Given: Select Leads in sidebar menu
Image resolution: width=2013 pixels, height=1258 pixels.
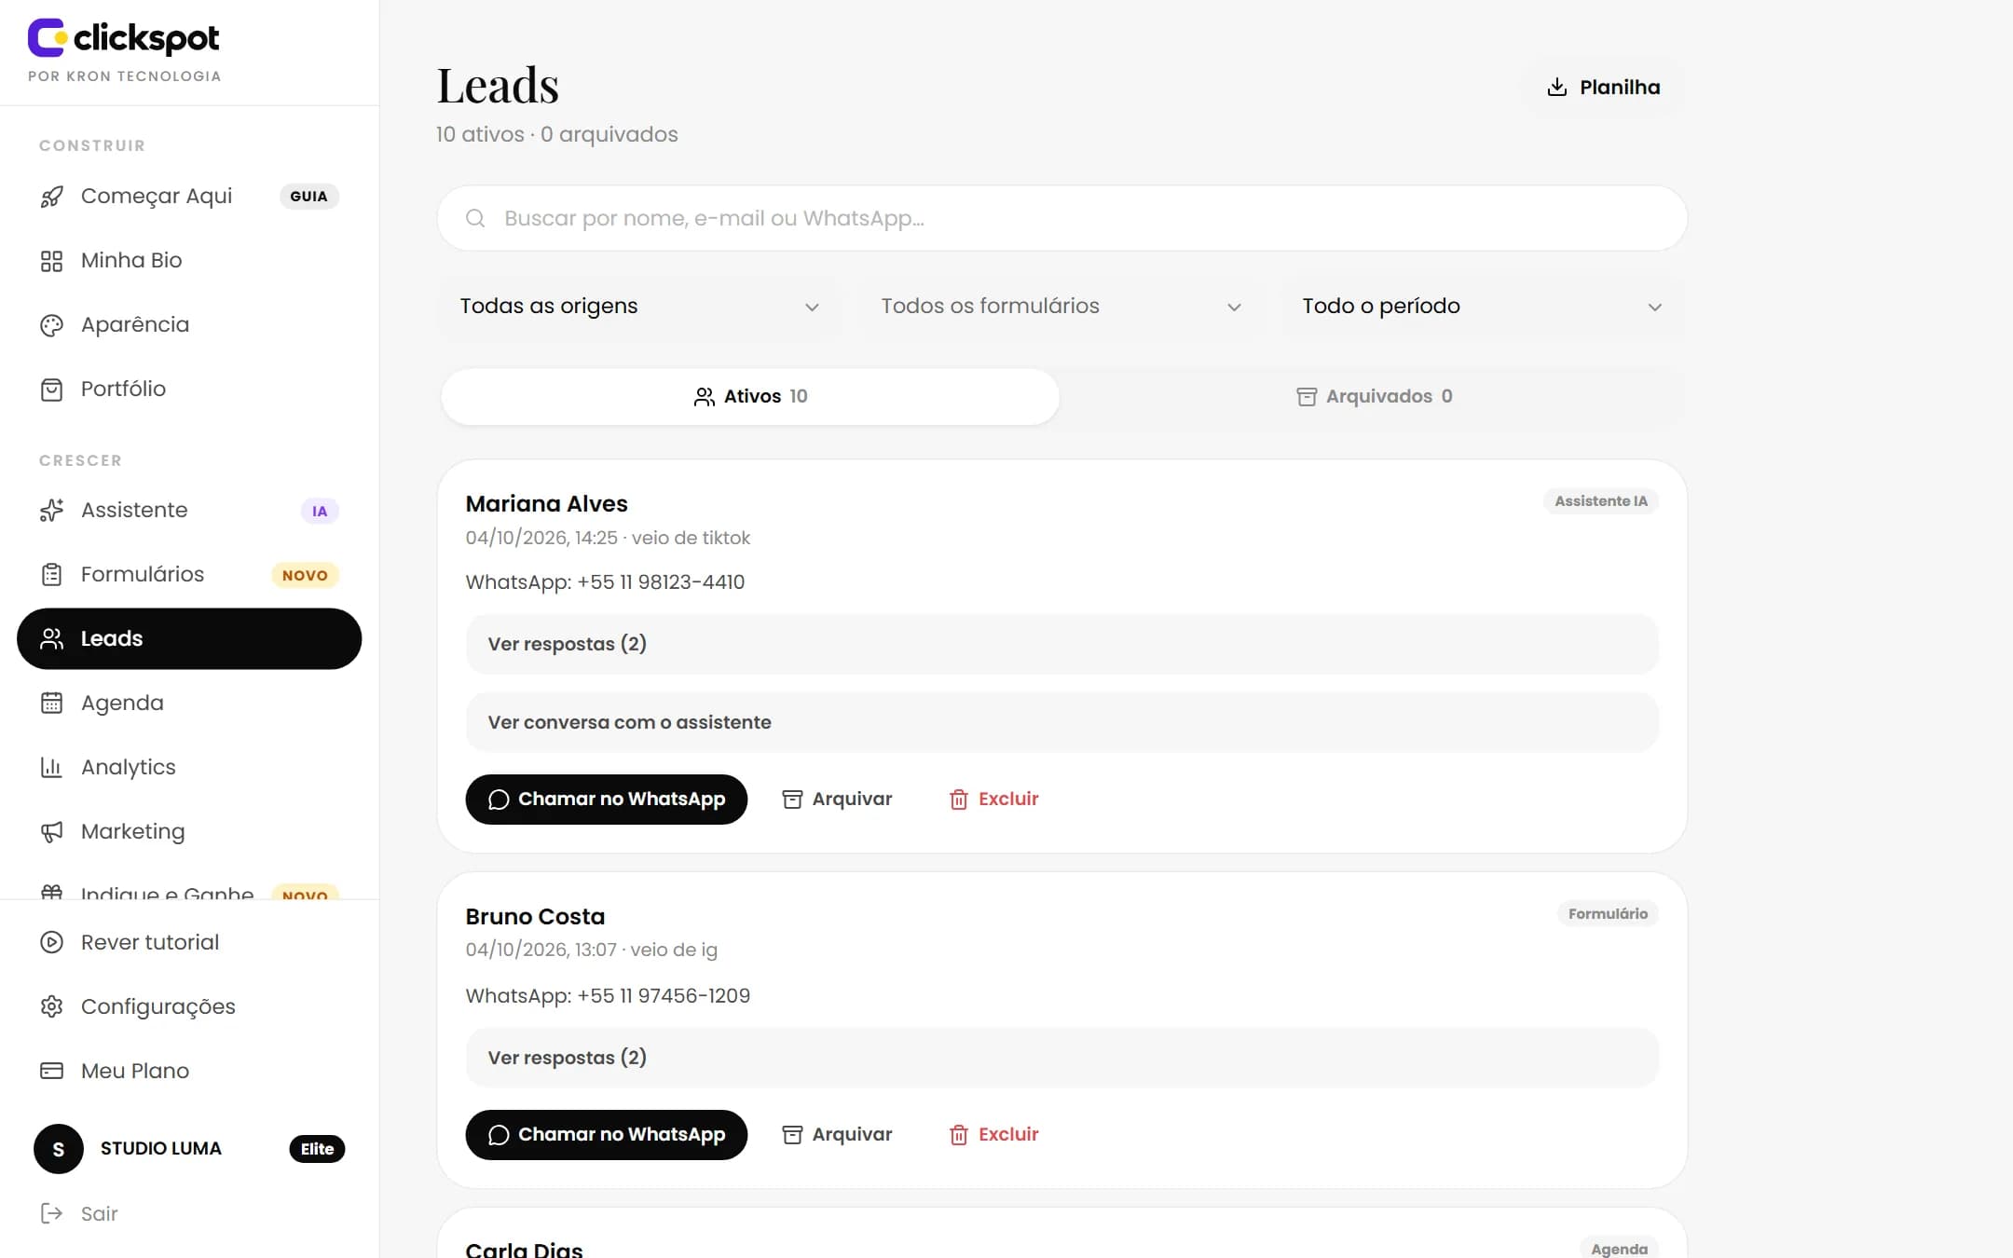Looking at the screenshot, I should pos(189,639).
